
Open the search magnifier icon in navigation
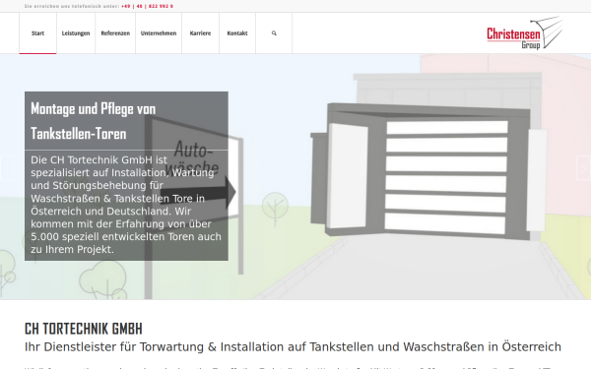click(x=274, y=33)
